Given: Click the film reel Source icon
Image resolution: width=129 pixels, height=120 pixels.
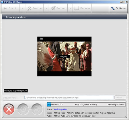Looking at the screenshot, I should (29, 8).
